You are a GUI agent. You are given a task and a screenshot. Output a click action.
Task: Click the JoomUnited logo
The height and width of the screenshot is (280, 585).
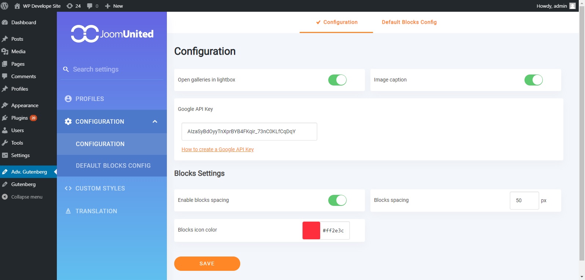[112, 34]
